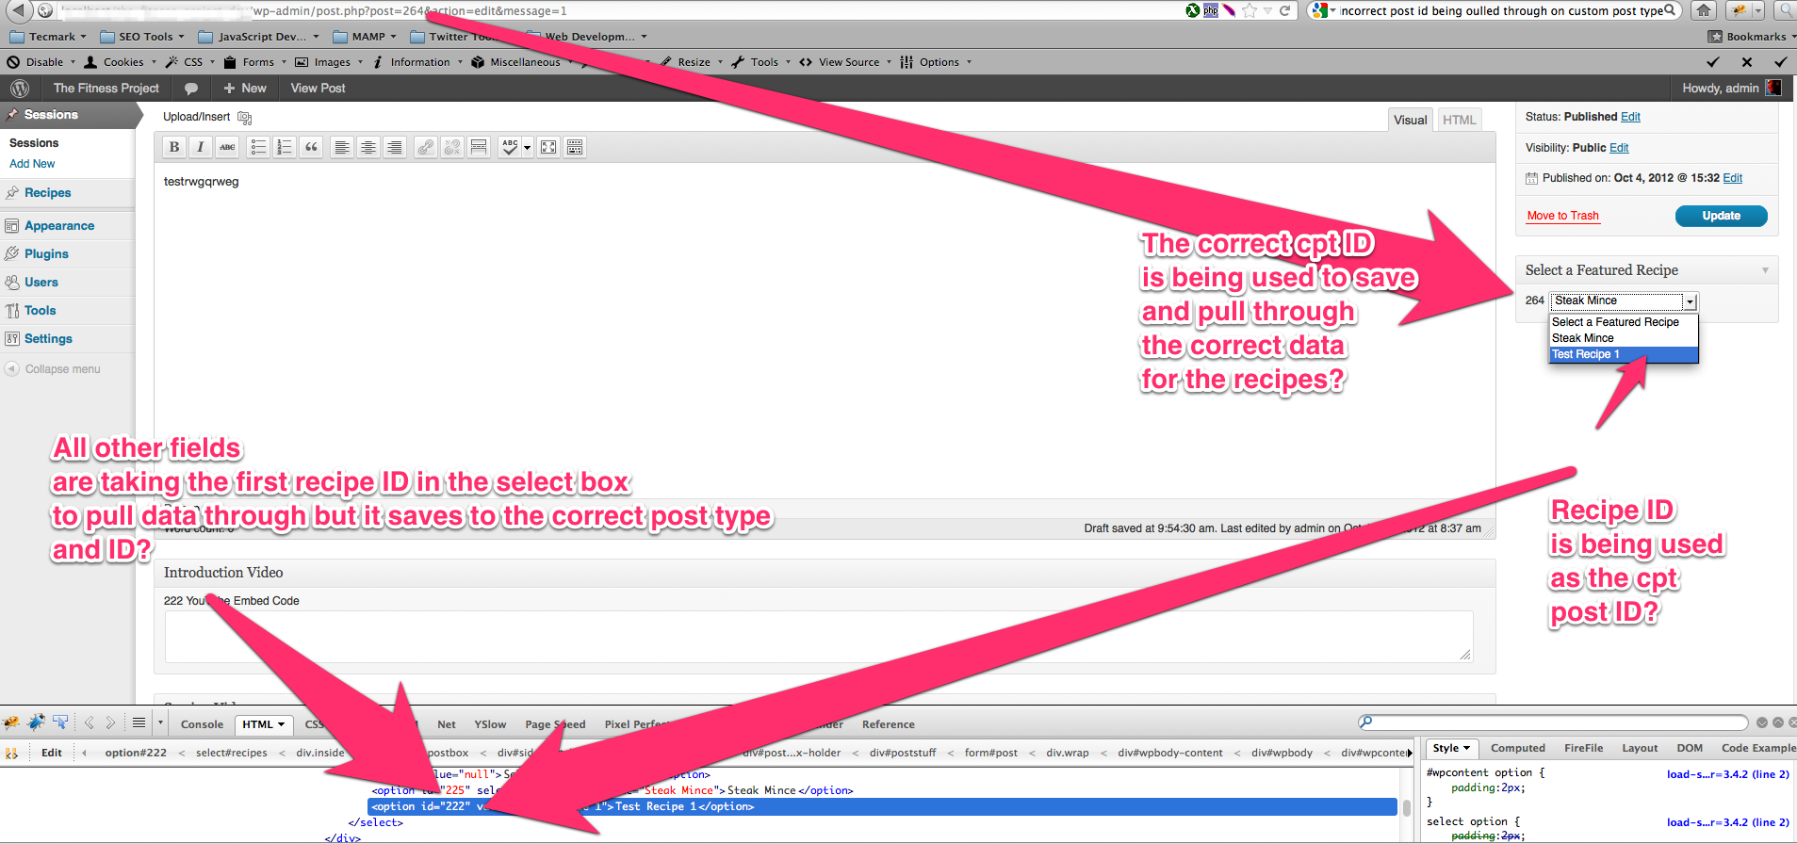This screenshot has height=844, width=1797.
Task: Switch editor to the HTML tab
Action: 1459,120
